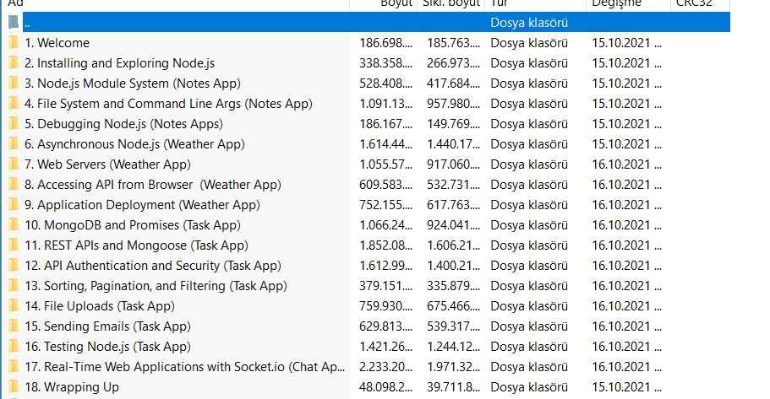Image resolution: width=770 pixels, height=399 pixels.
Task: Click folder icon next to 18. Wrapping Up
Action: [x=13, y=387]
